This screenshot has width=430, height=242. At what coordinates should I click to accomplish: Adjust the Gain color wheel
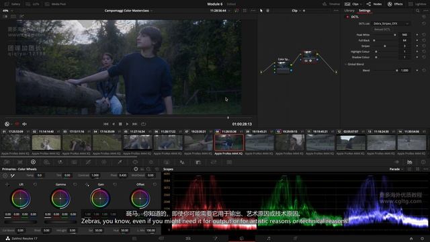(100, 198)
